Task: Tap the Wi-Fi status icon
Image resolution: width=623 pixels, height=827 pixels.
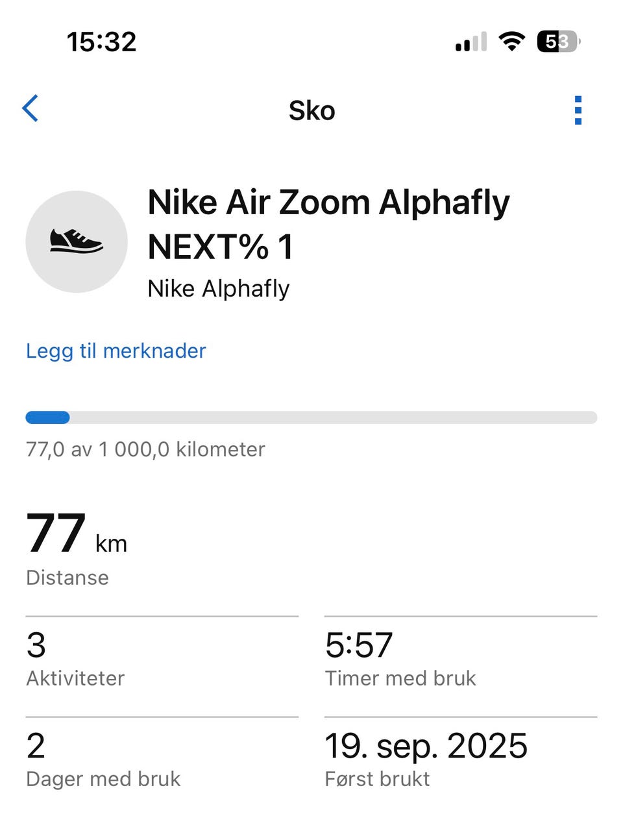Action: (x=511, y=42)
